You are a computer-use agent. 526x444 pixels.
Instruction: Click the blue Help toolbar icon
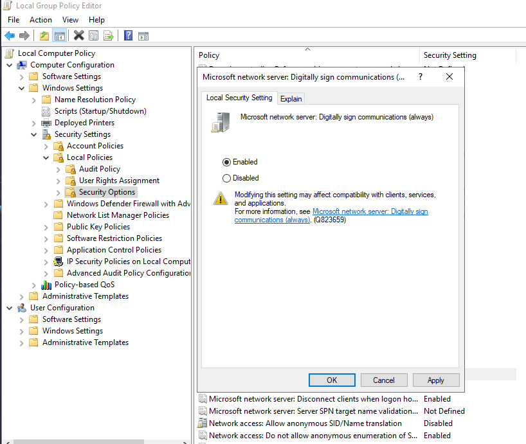(128, 35)
